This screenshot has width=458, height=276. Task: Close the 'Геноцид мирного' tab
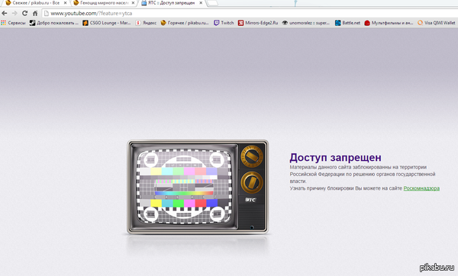pyautogui.click(x=133, y=3)
